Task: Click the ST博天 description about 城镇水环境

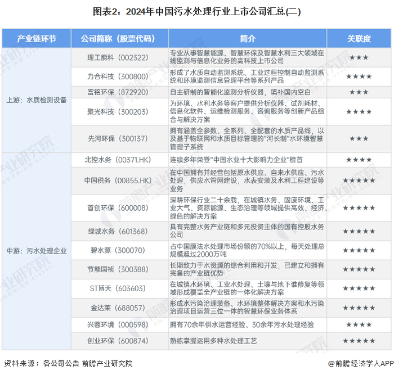Action: 247,288
